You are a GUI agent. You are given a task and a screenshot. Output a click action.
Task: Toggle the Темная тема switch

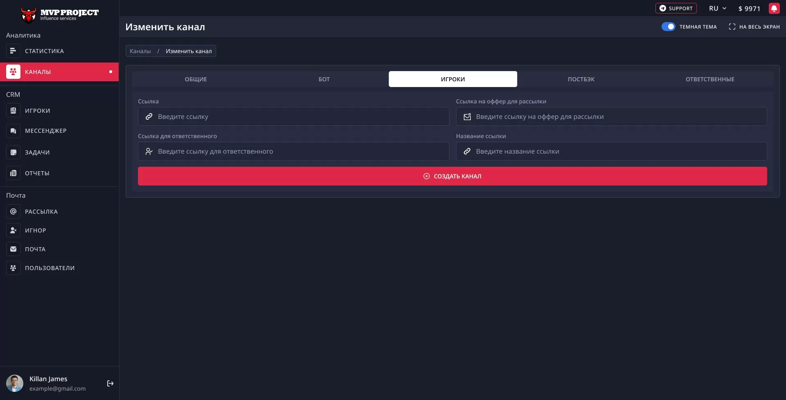click(668, 27)
